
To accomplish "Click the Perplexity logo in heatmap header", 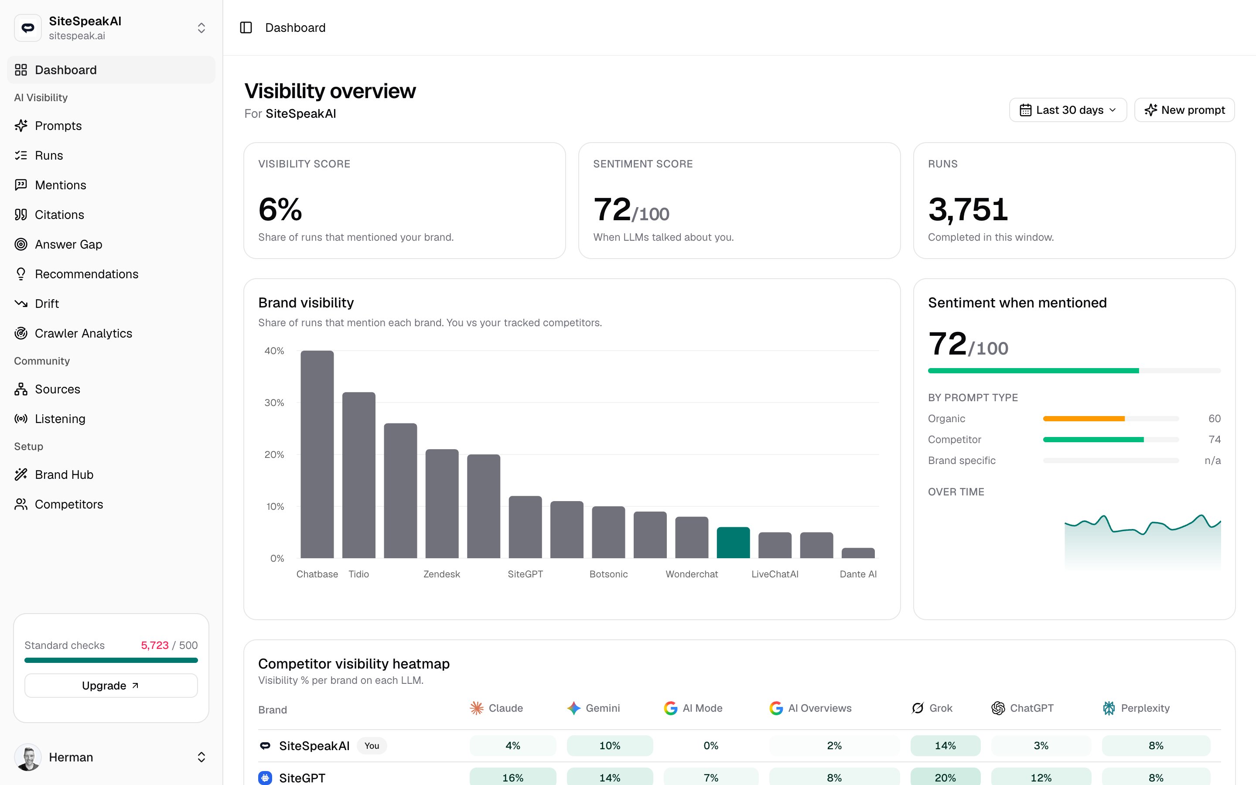I will pyautogui.click(x=1109, y=708).
